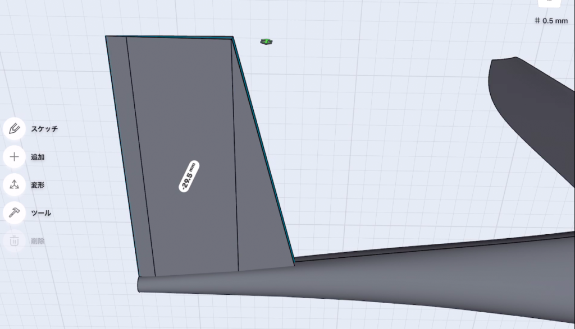Screen dimensions: 575x329
Task: Open the Tools (ツール) hammer icon
Action: 14,212
